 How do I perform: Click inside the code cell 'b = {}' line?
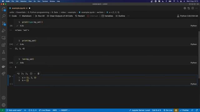tap(25, 80)
